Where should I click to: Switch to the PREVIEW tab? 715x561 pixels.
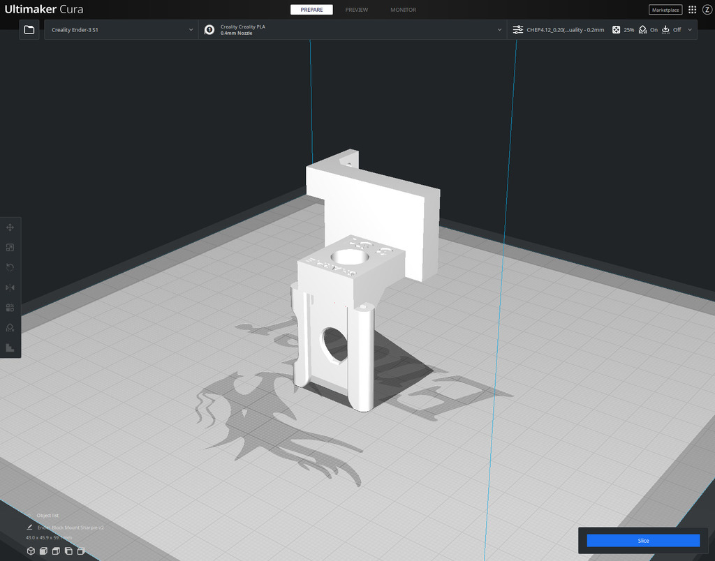(356, 10)
